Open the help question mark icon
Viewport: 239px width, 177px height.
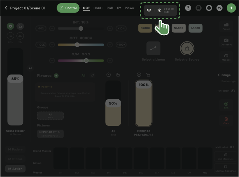(x=188, y=8)
